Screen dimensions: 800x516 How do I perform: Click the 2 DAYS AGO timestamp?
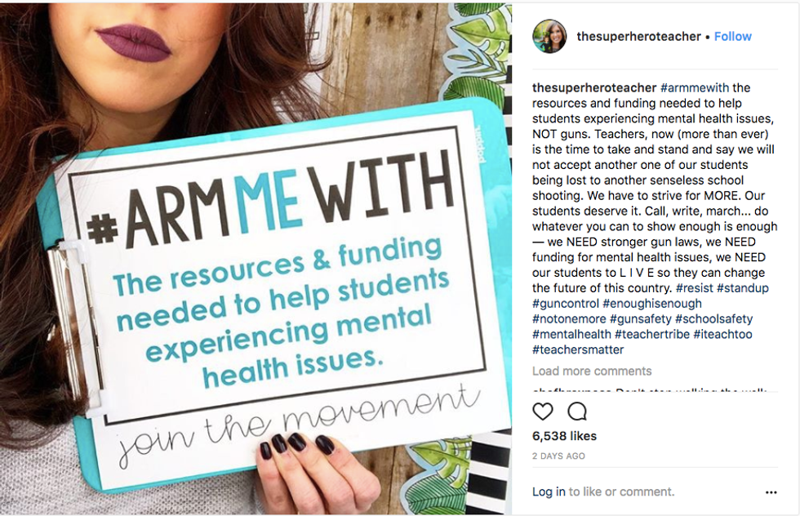(x=558, y=456)
